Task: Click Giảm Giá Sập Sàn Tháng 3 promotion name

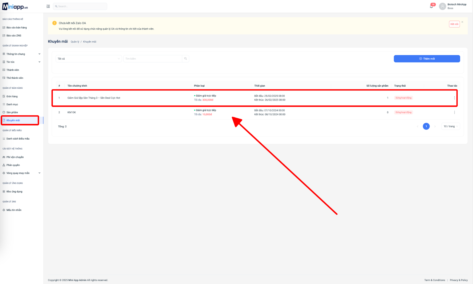Action: [x=94, y=98]
